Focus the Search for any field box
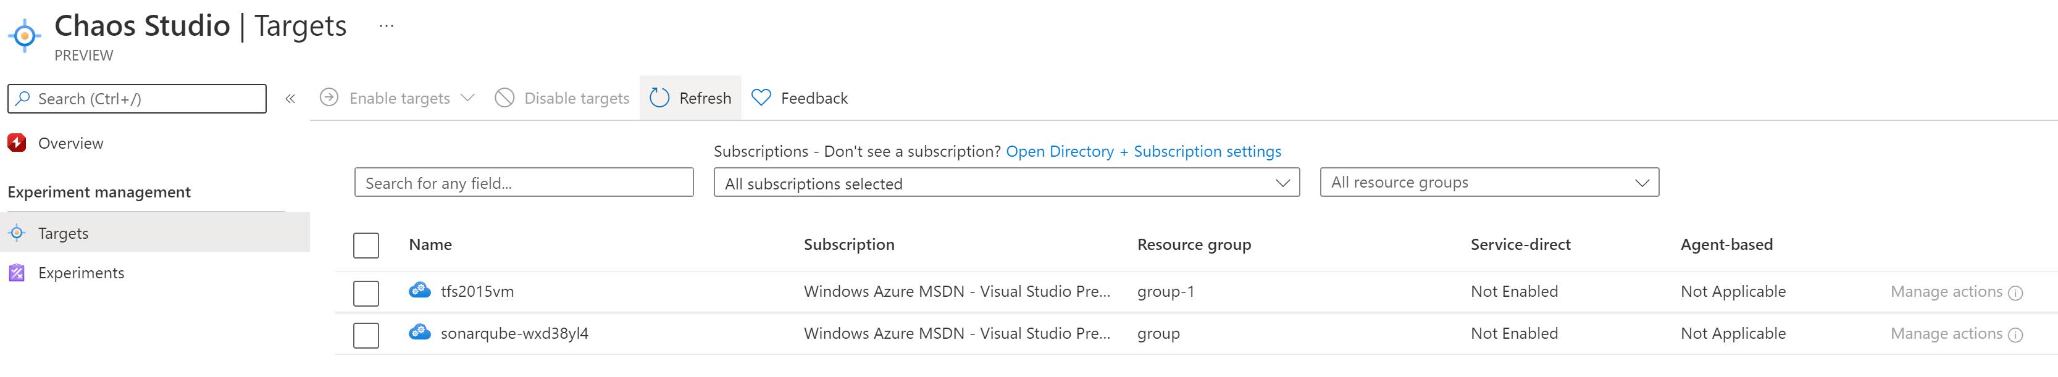 (x=524, y=182)
